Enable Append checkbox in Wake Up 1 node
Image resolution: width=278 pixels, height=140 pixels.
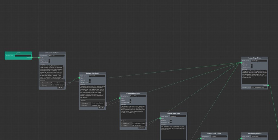(49, 60)
